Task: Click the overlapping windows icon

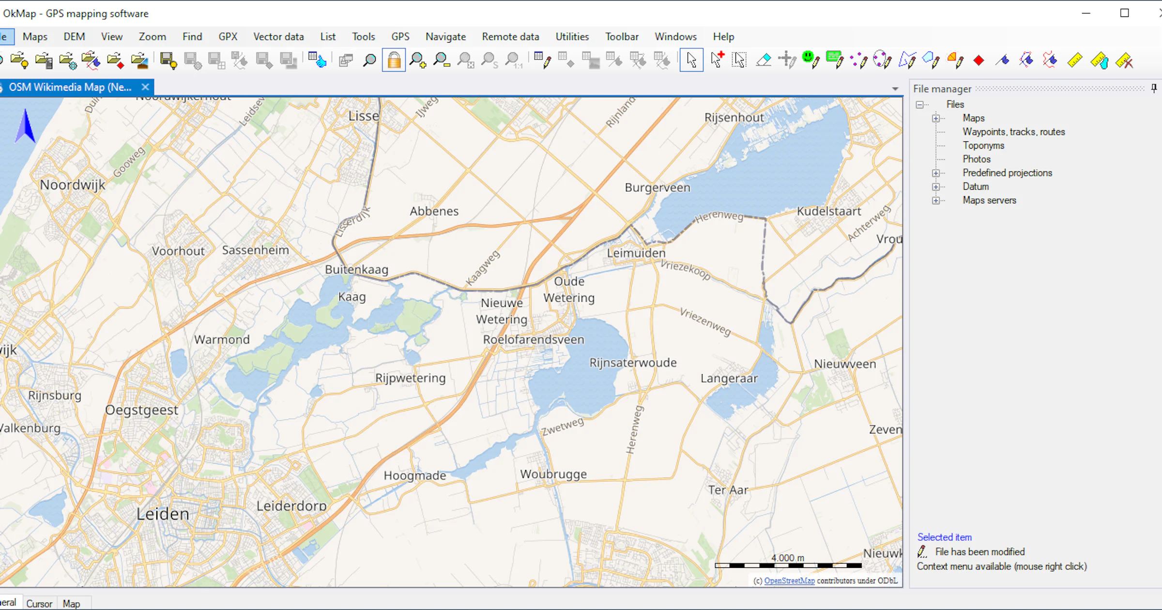Action: [x=346, y=61]
